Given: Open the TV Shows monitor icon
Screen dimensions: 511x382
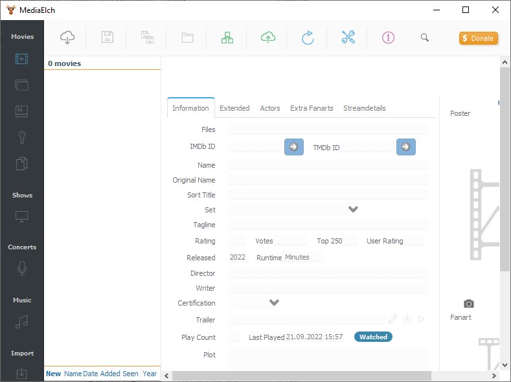Looking at the screenshot, I should click(21, 216).
